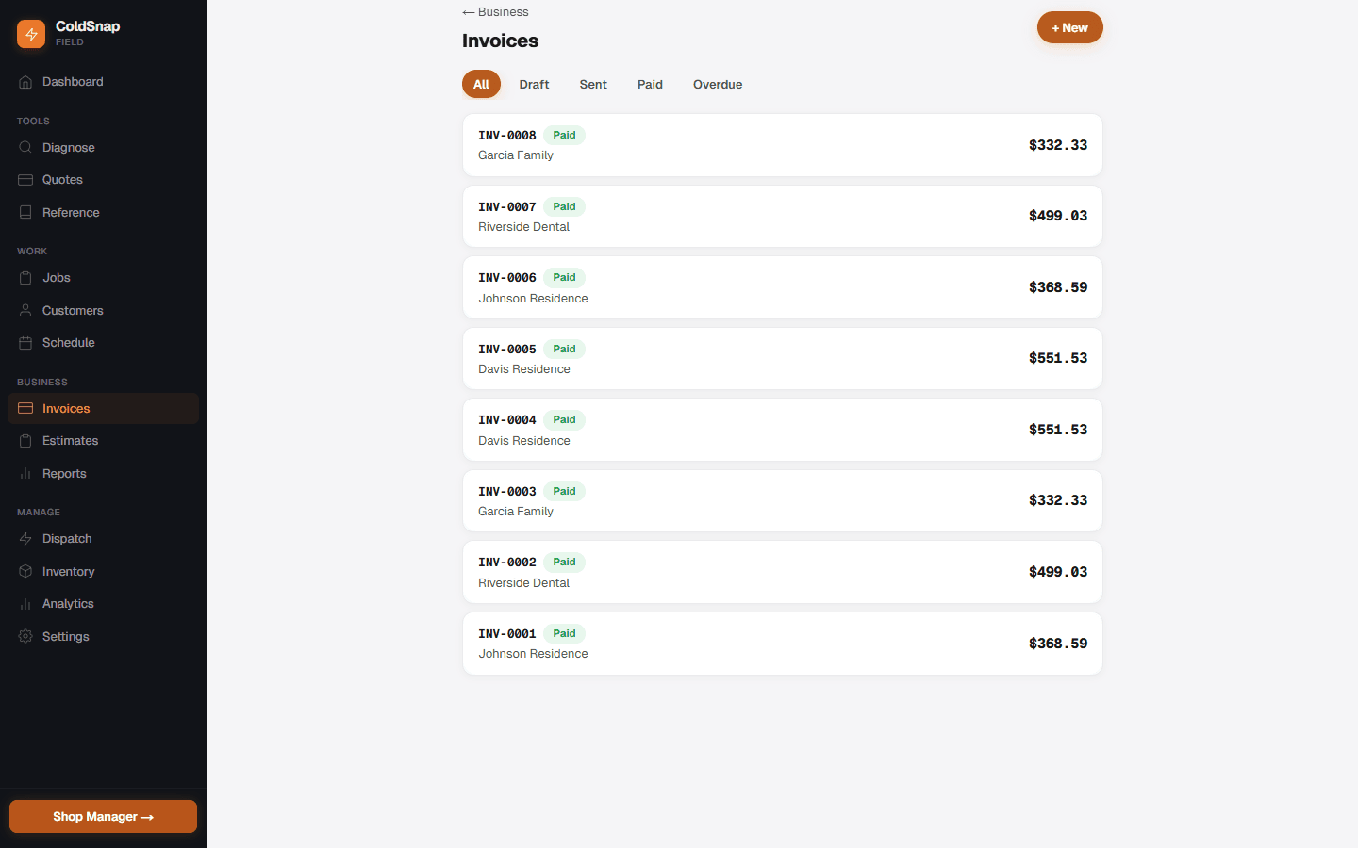Screen dimensions: 1358x848
Task: Show only Paid invoices tab
Action: click(650, 84)
